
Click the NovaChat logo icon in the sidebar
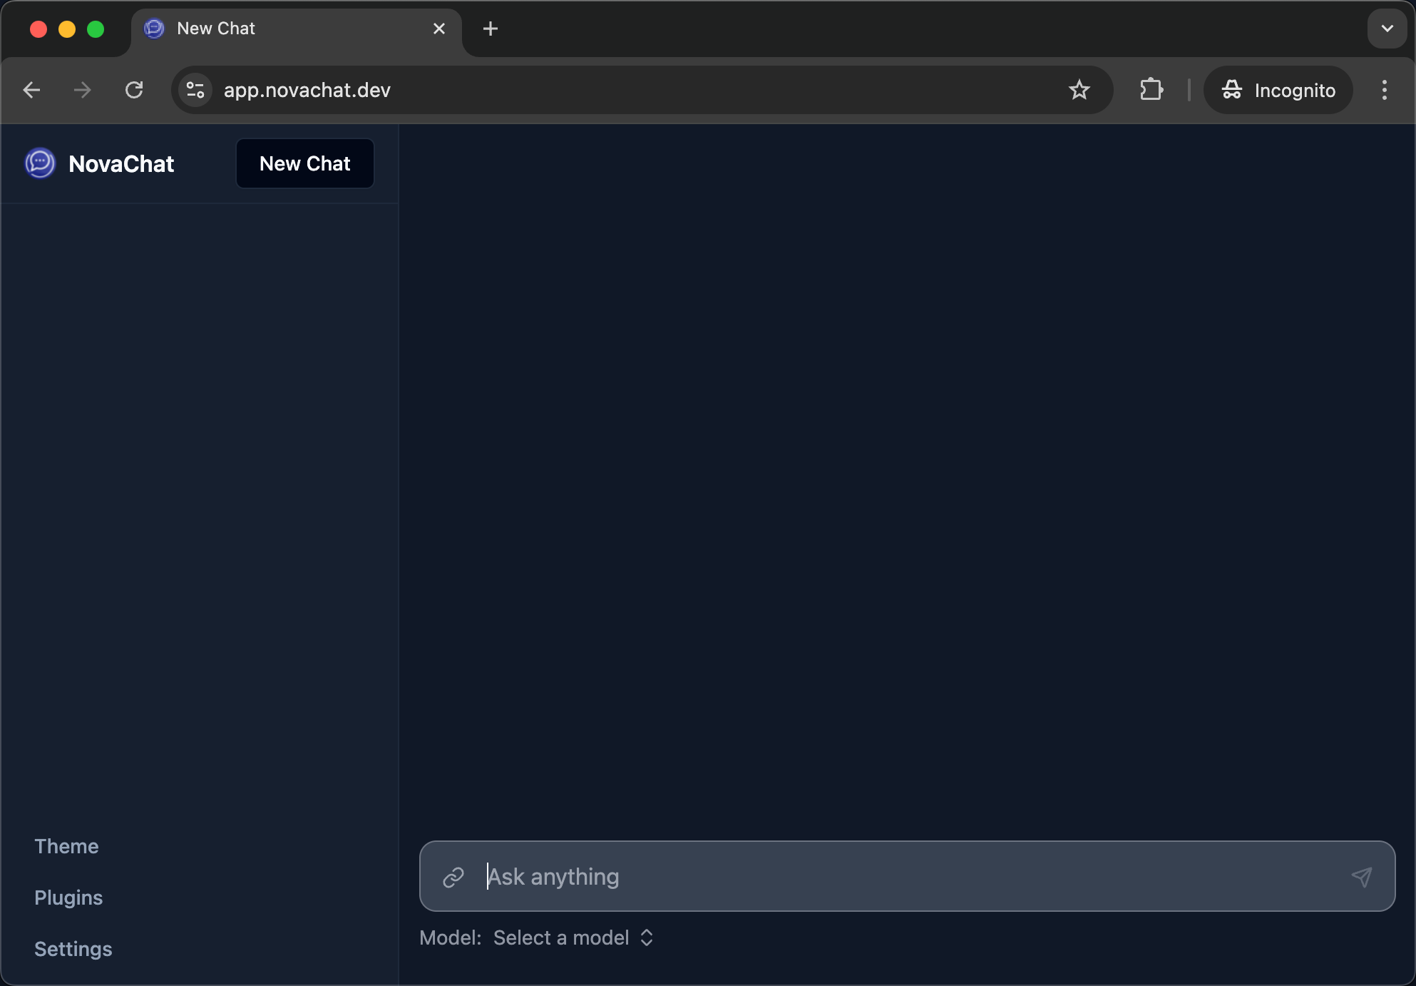(40, 163)
